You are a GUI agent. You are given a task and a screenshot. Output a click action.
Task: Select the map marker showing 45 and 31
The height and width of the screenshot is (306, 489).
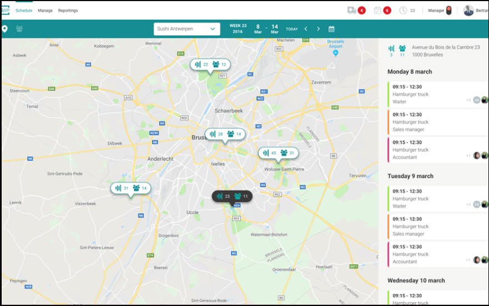point(279,153)
